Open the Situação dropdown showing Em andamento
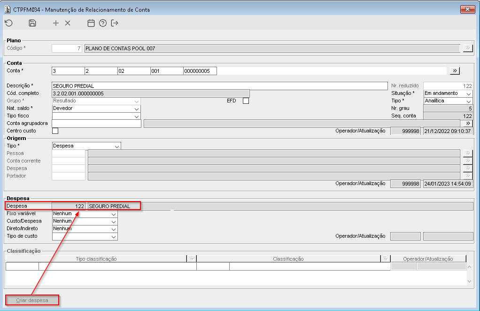The height and width of the screenshot is (311, 480). point(448,93)
